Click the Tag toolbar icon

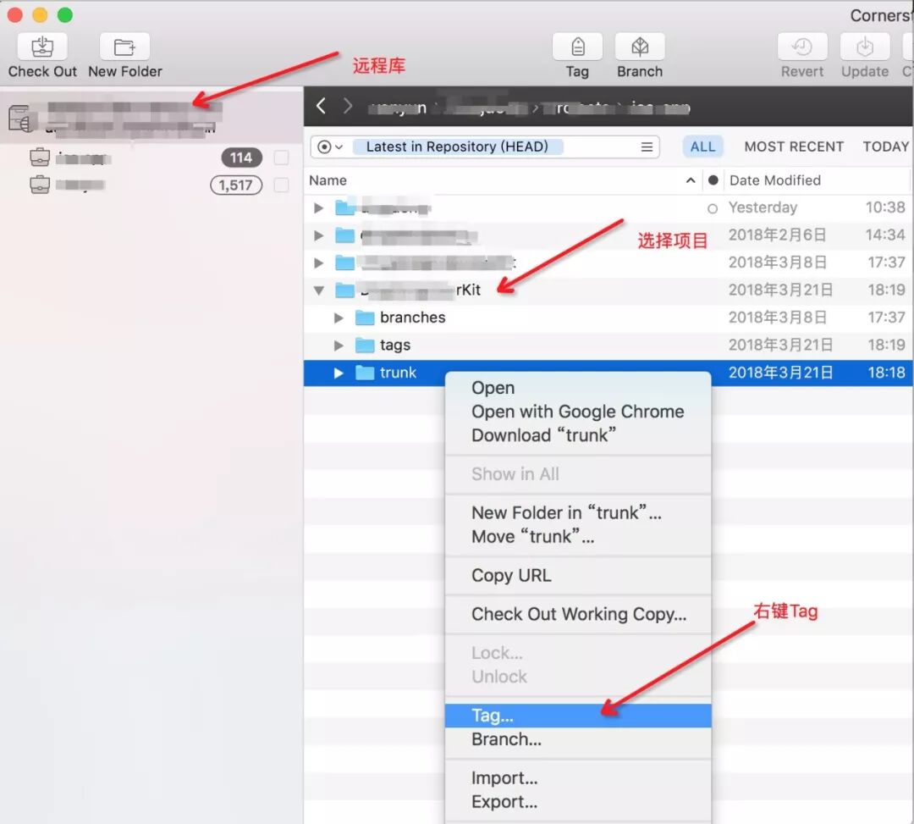[x=577, y=47]
